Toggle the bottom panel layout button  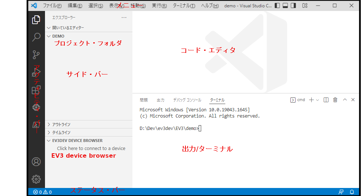[285, 5]
